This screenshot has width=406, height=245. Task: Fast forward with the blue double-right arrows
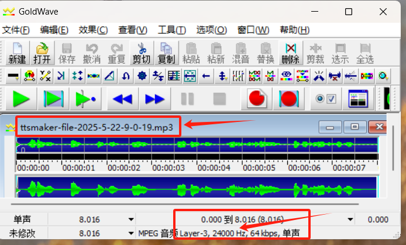155,99
